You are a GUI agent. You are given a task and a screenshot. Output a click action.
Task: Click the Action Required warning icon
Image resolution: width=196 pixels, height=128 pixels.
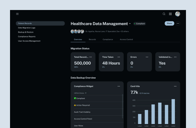point(75,105)
